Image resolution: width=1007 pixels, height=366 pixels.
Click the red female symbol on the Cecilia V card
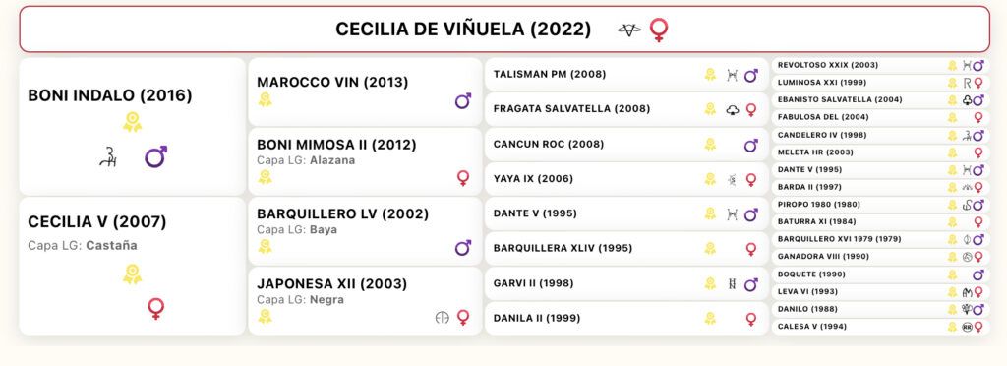point(155,308)
